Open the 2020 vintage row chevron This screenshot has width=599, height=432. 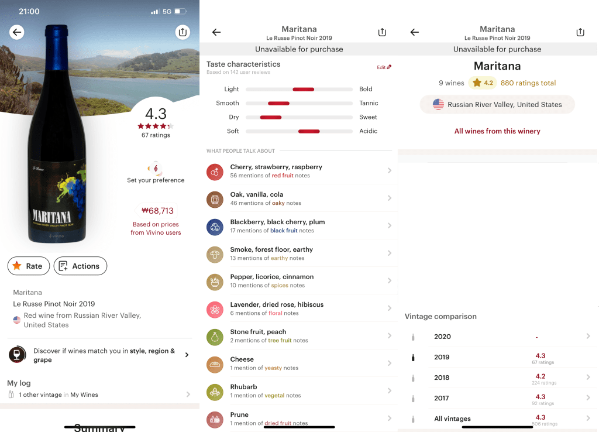click(588, 336)
